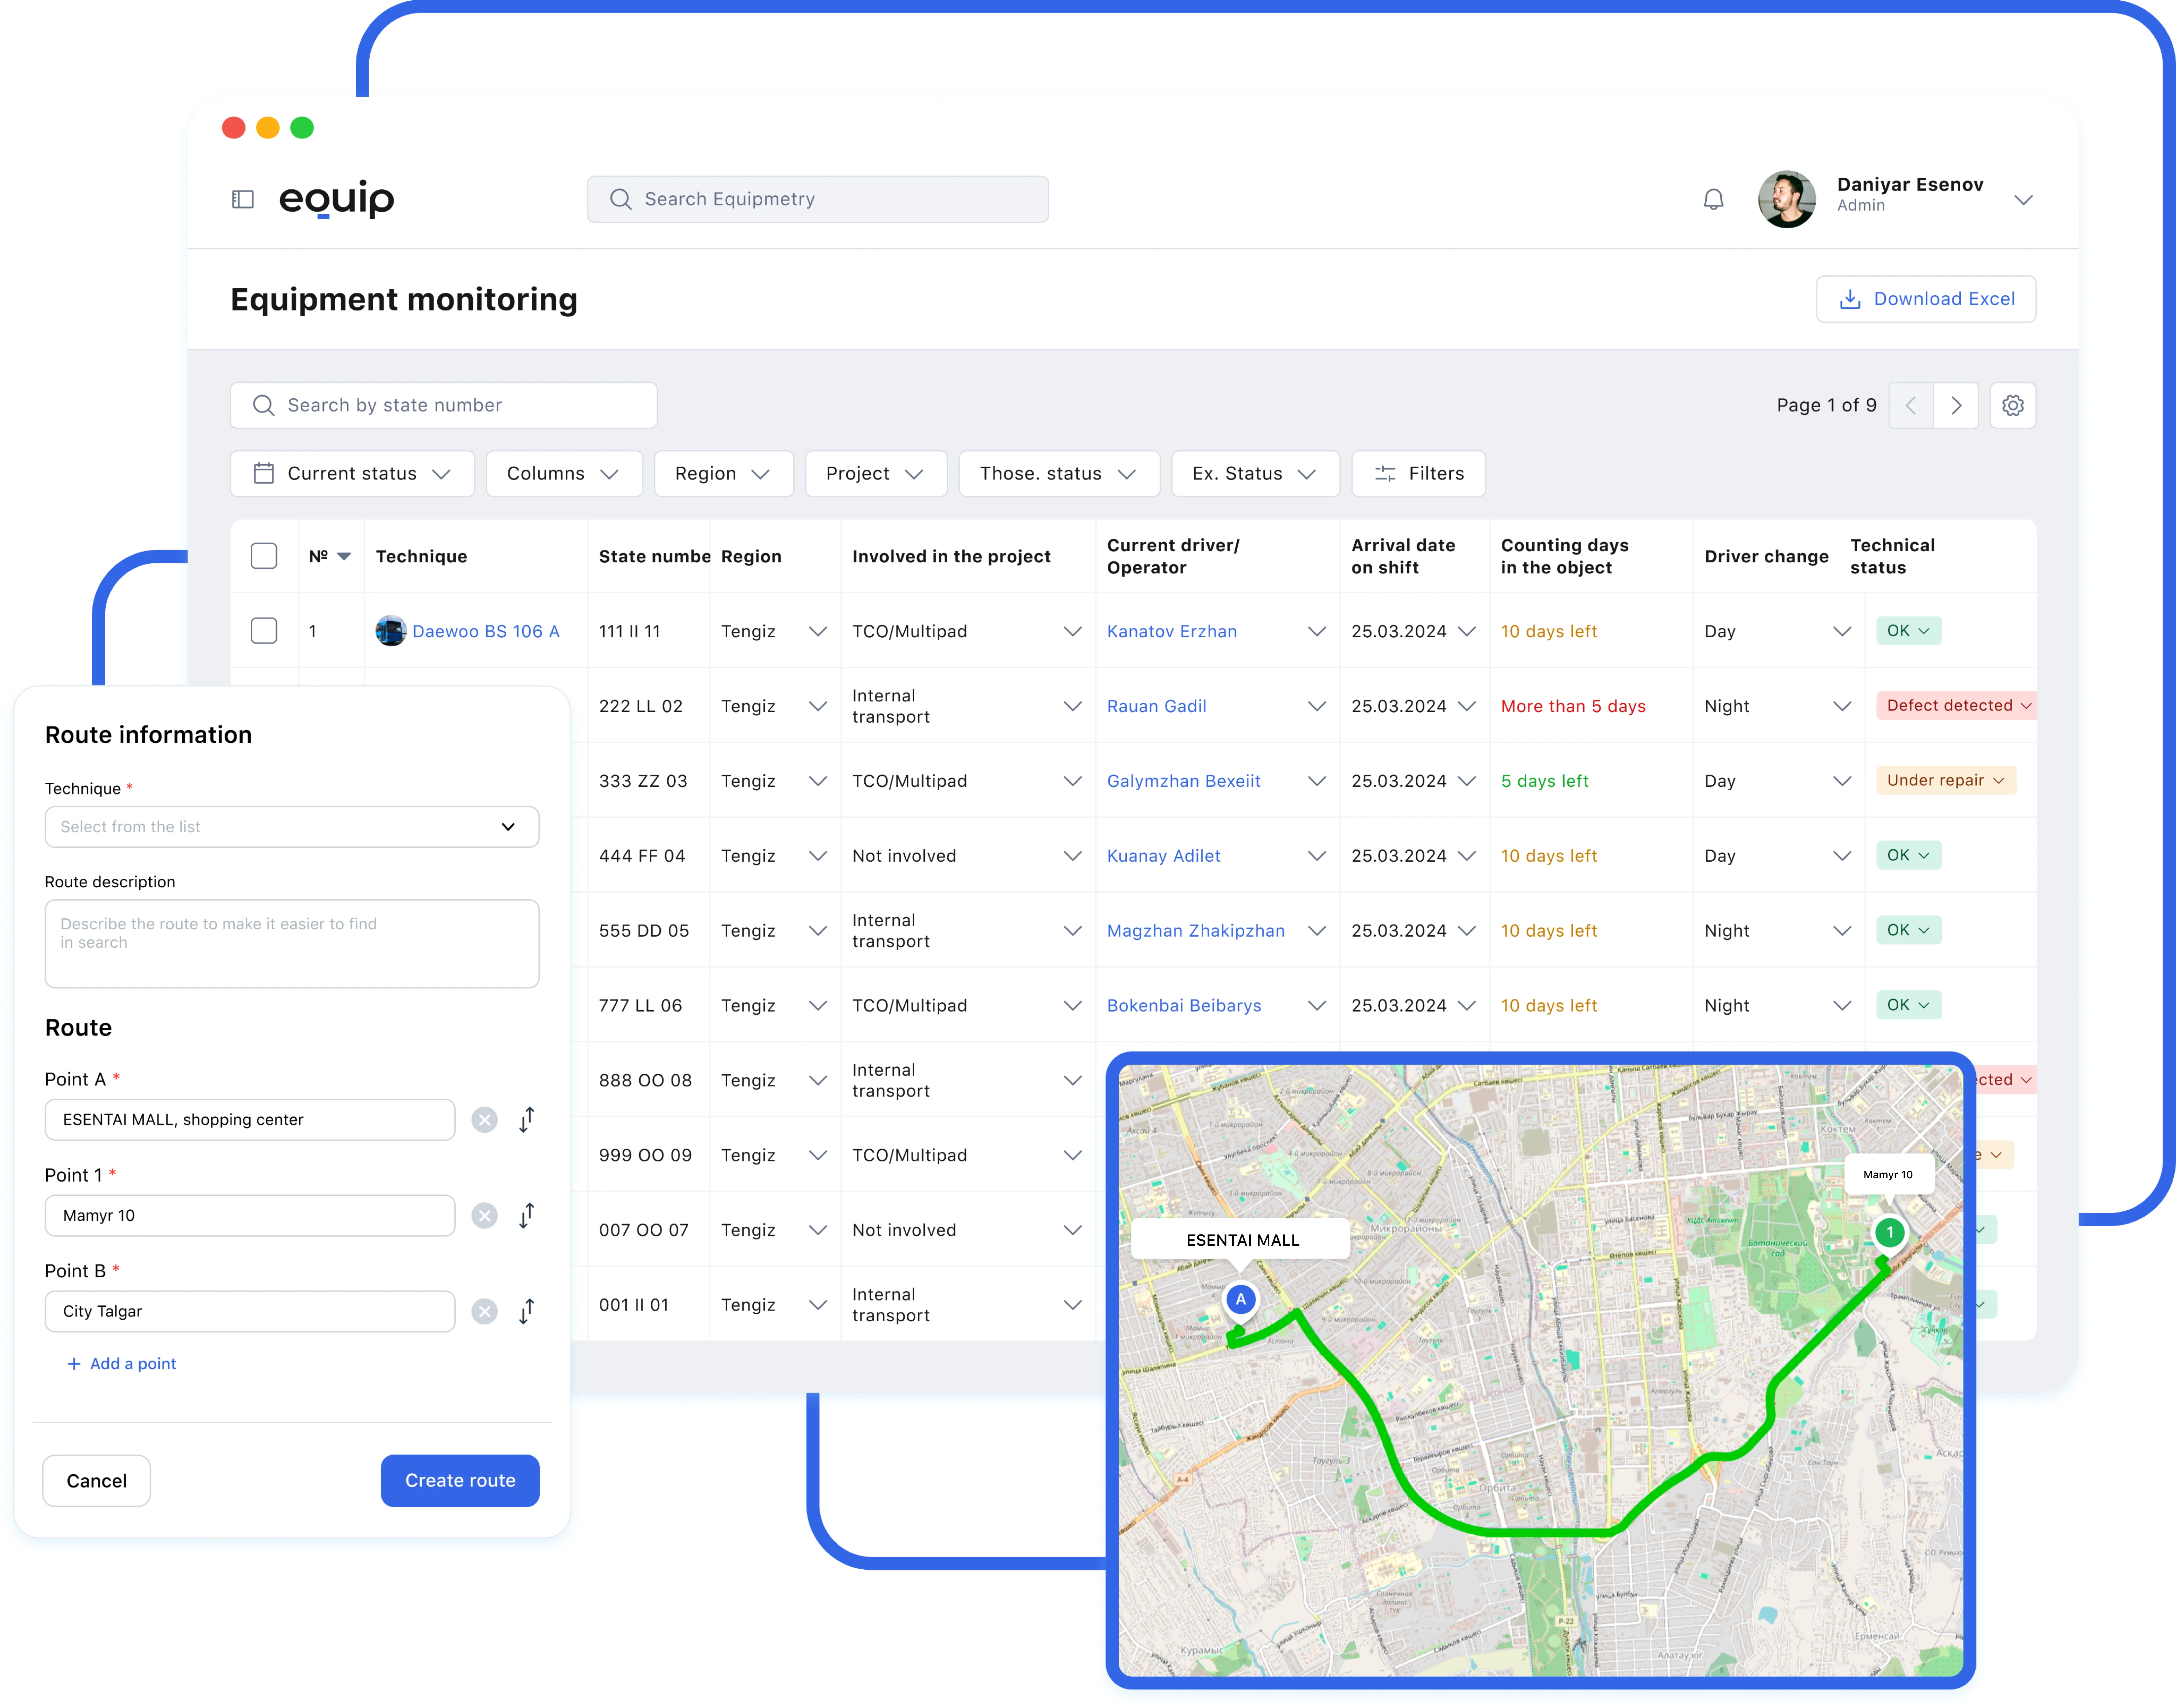The image size is (2176, 1708).
Task: Go to previous page arrow
Action: coord(1911,405)
